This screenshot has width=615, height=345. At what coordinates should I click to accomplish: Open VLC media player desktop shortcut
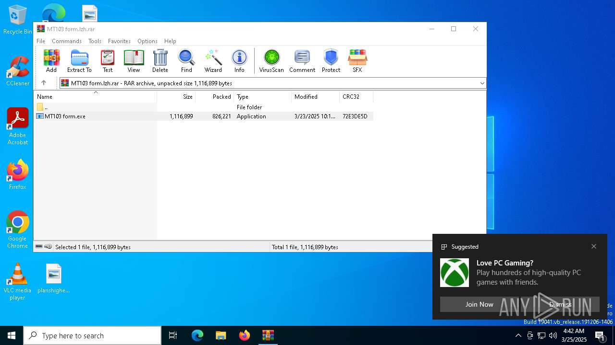pos(17,282)
